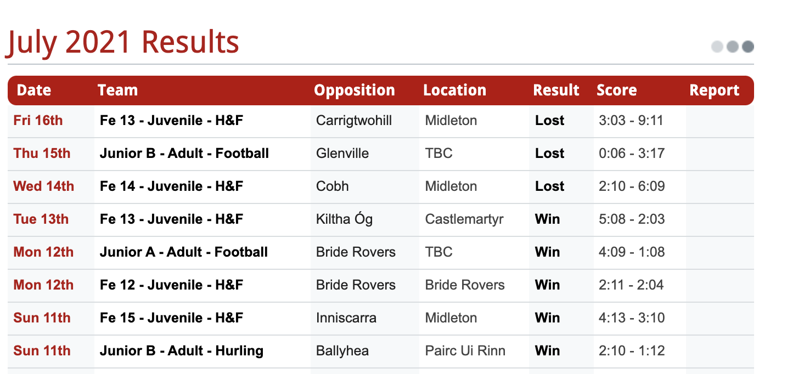Open the Thu 15th fixture date

tap(42, 154)
